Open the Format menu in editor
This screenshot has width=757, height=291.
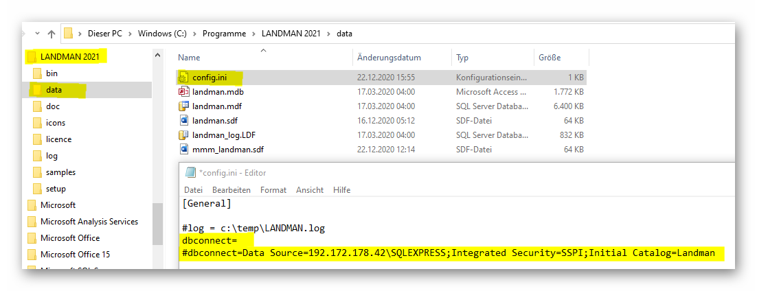273,189
